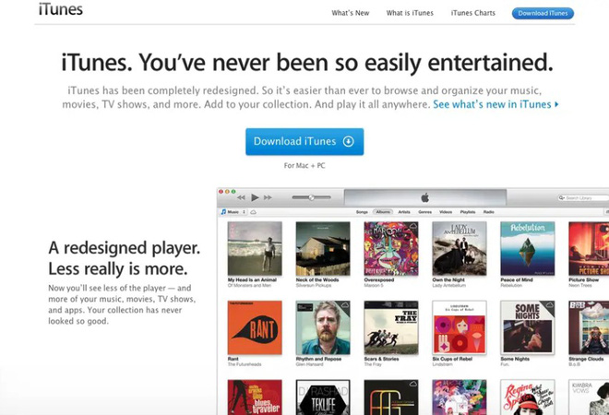Click the 'For Mac + PC' text
This screenshot has width=609, height=415.
pos(304,166)
